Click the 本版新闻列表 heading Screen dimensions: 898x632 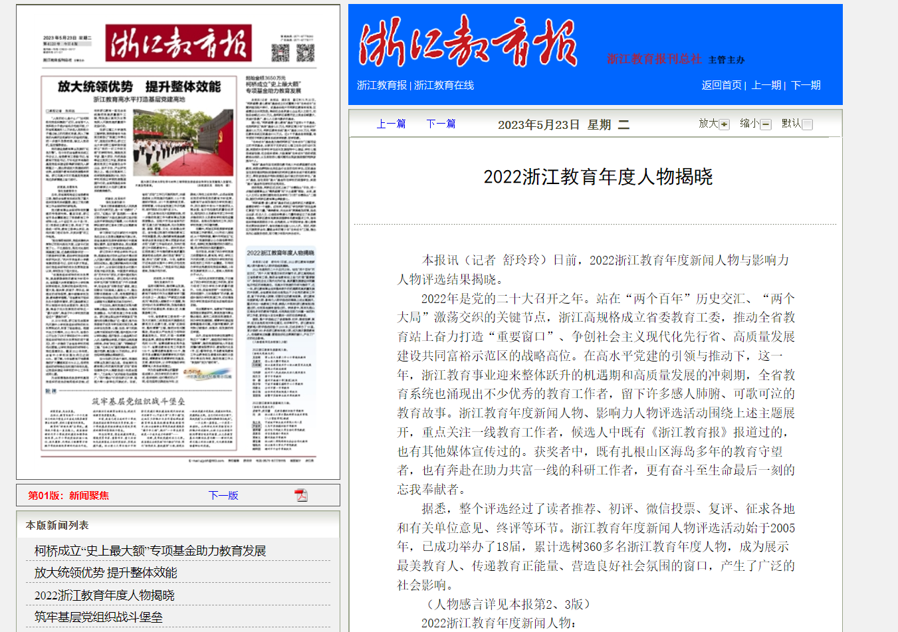(x=57, y=525)
